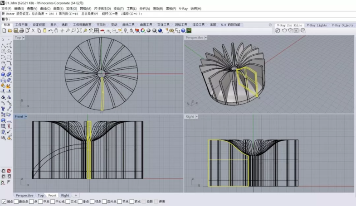Expand the Front viewport title menu
Screen dimensions: 356x206
click(25, 116)
